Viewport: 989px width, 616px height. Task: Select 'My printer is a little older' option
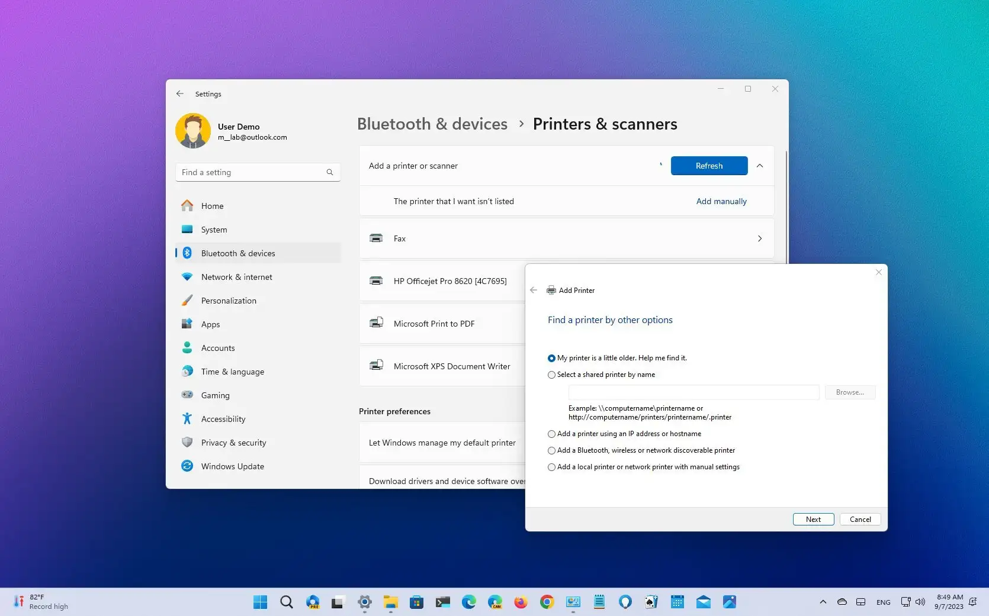click(618, 358)
